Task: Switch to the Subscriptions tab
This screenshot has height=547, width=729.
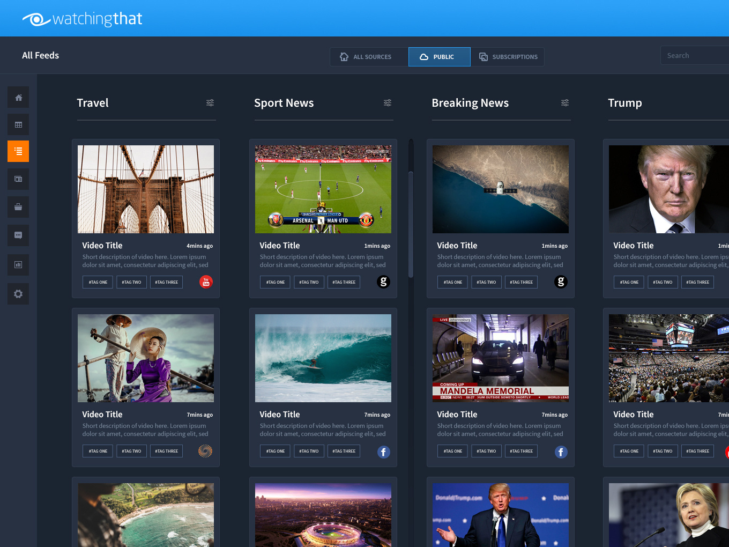Action: (508, 57)
